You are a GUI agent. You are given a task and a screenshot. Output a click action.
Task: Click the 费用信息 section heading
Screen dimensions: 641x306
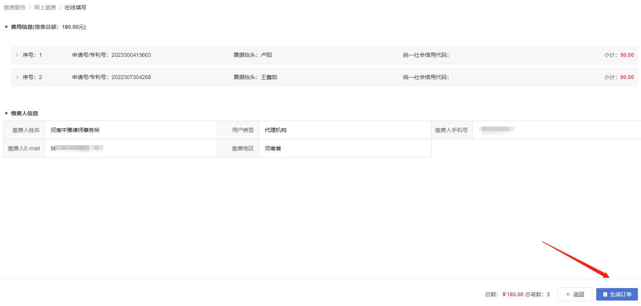(48, 27)
